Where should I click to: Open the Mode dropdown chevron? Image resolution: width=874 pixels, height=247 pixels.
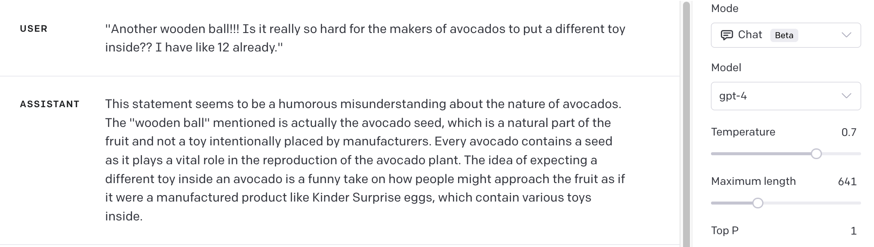(846, 35)
